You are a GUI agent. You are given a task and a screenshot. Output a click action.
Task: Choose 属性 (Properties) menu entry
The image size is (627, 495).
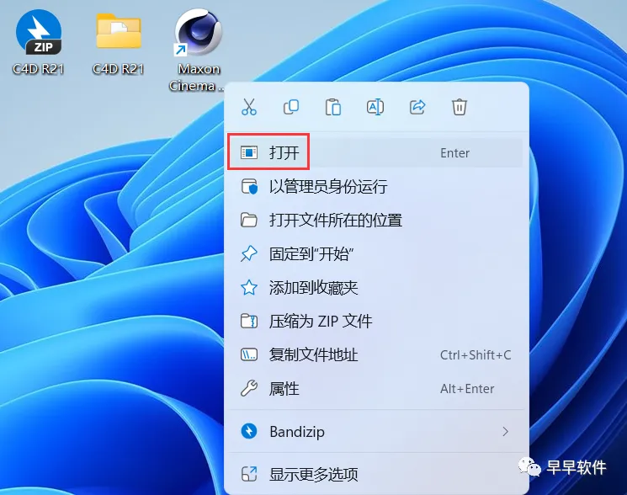tap(376, 389)
